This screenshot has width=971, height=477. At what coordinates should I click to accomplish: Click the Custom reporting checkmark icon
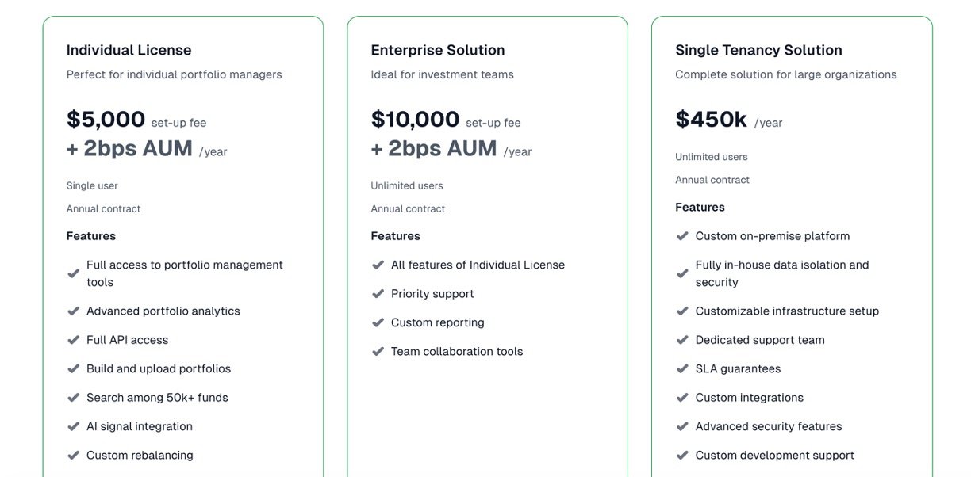pyautogui.click(x=378, y=322)
